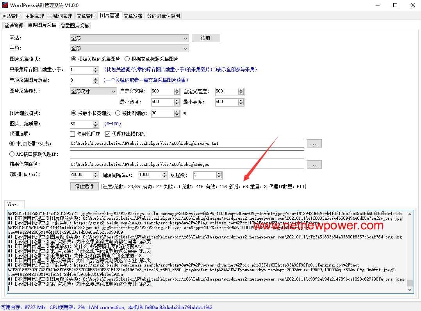The width and height of the screenshot is (421, 311).
Task: Click the 超时时间 20000 value field
Action: click(x=81, y=175)
